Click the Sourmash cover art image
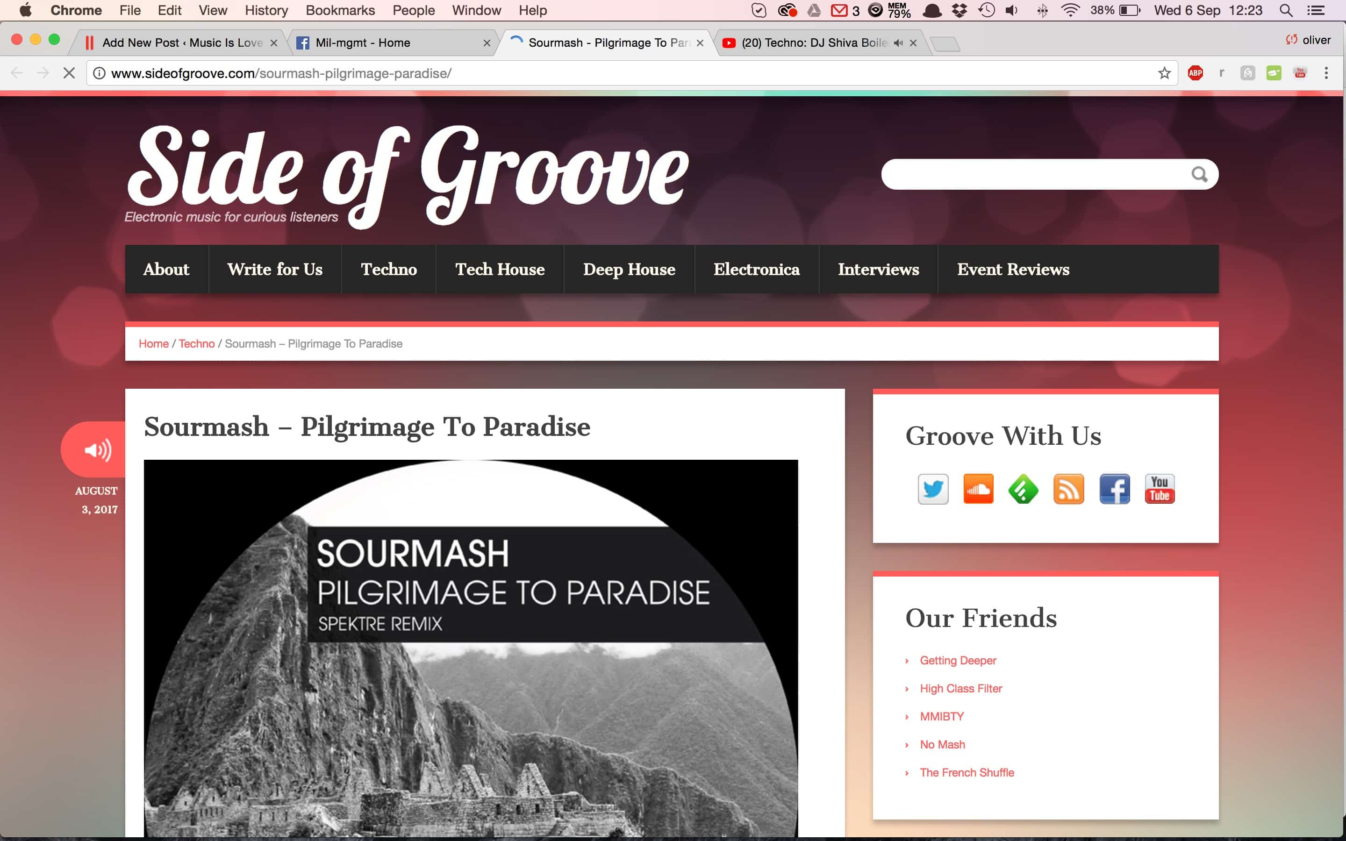 (x=471, y=648)
